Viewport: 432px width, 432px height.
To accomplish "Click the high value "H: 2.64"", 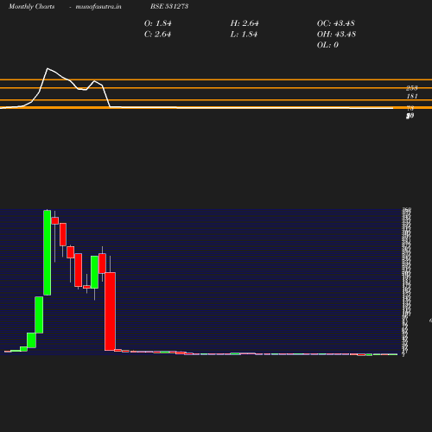I will click(245, 23).
